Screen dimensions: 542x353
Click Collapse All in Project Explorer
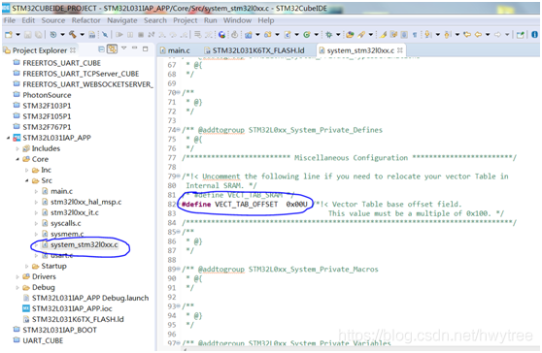[101, 49]
